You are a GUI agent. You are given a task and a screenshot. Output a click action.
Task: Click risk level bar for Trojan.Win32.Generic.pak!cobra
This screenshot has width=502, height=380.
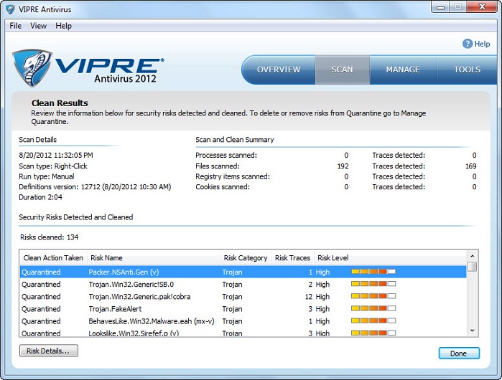(x=373, y=296)
